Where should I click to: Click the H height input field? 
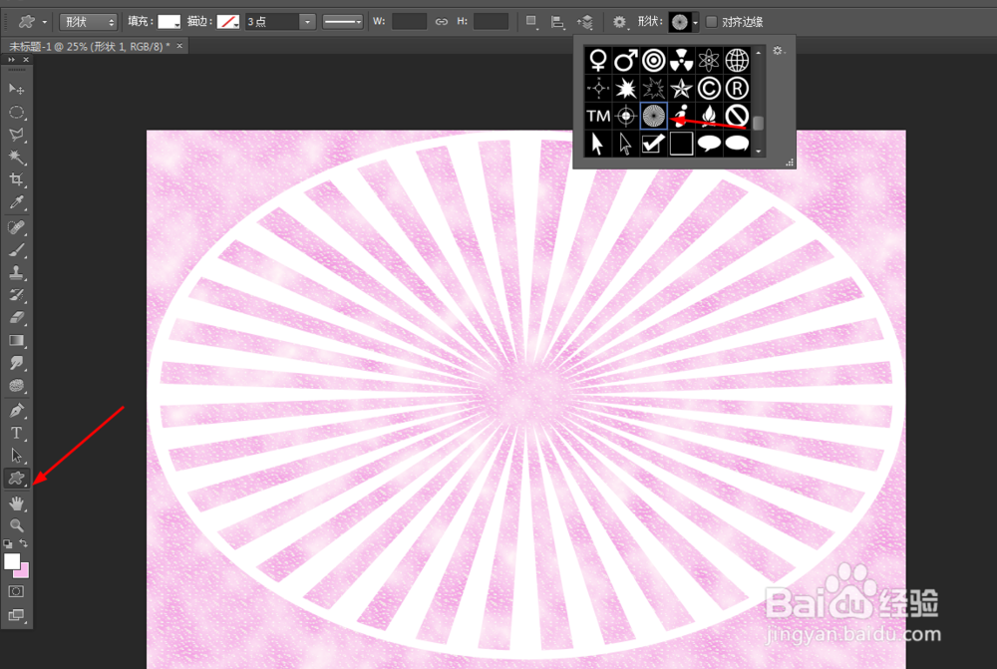[x=491, y=22]
